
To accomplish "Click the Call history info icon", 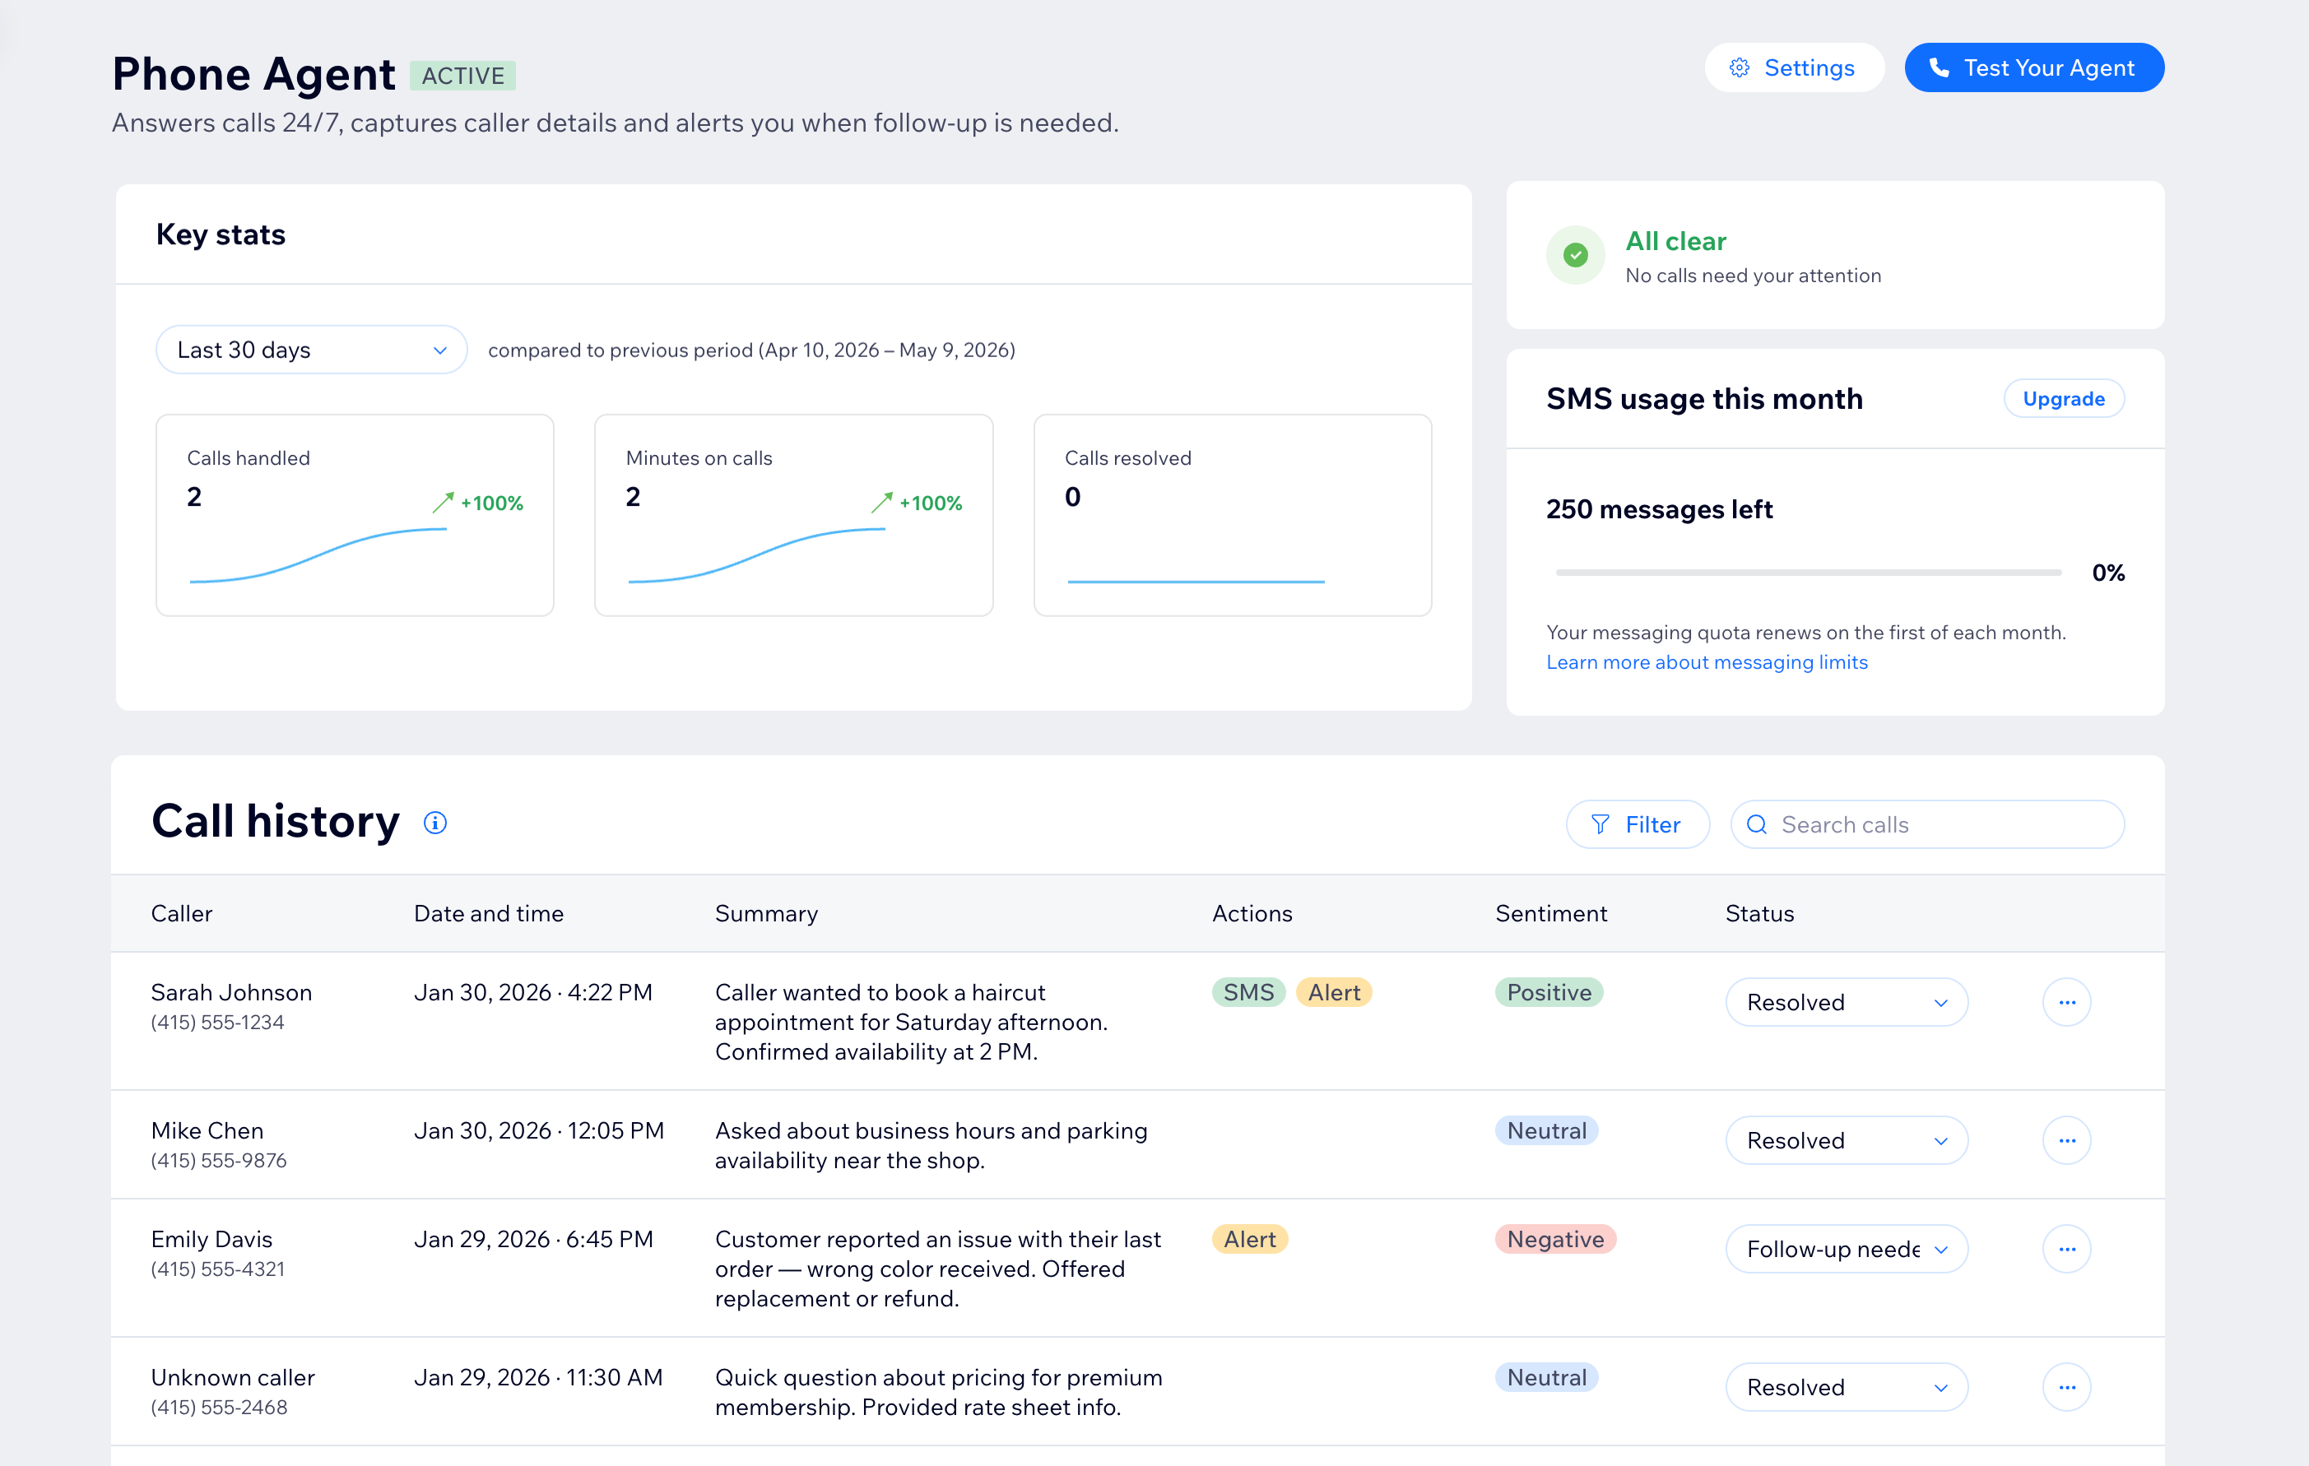I will pyautogui.click(x=435, y=823).
